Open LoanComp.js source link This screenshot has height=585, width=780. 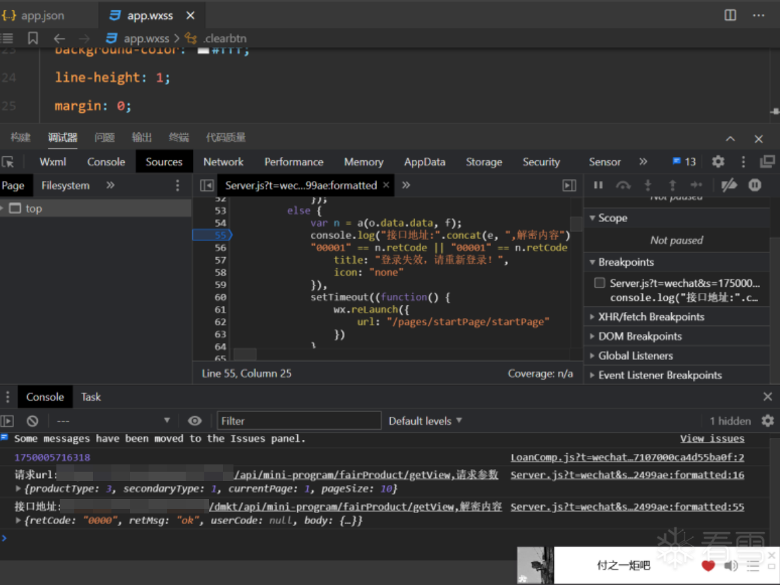pyautogui.click(x=627, y=457)
